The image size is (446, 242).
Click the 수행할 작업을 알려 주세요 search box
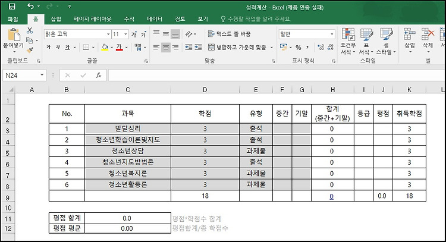(x=256, y=19)
